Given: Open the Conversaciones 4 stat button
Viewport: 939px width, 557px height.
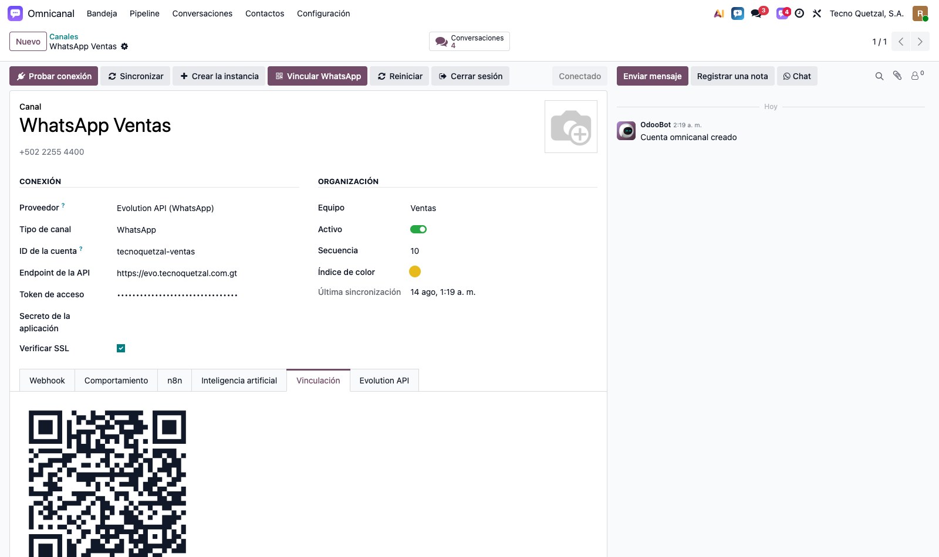Looking at the screenshot, I should point(469,42).
